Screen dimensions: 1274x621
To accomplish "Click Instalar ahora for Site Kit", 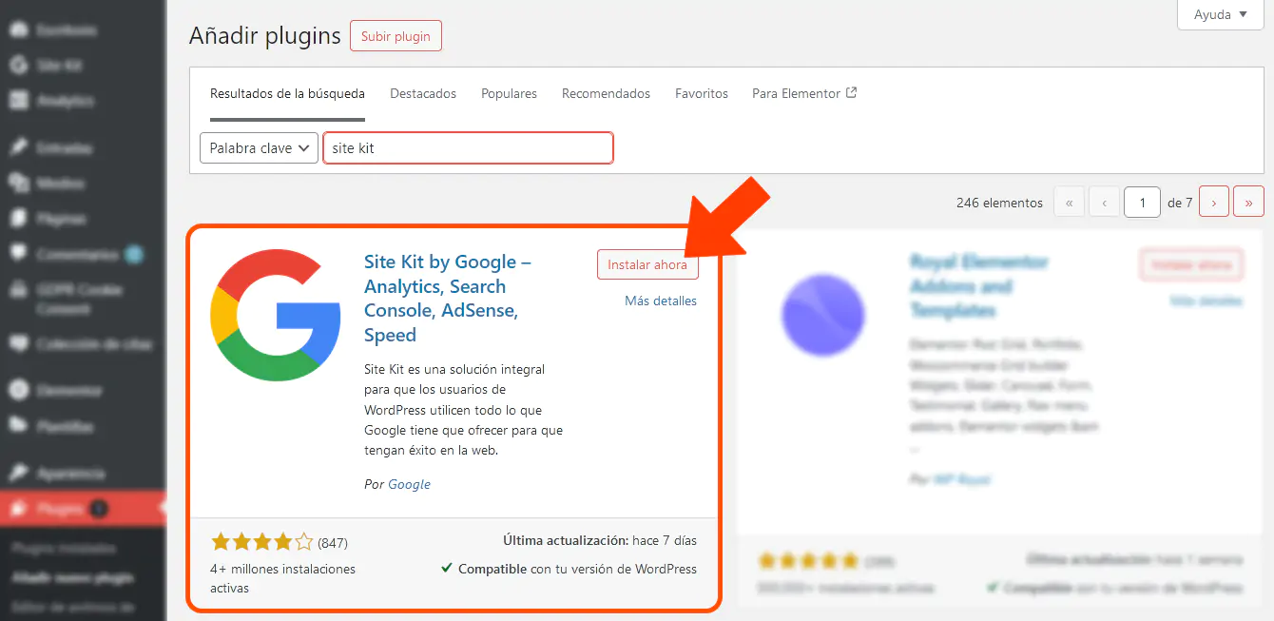I will point(647,265).
